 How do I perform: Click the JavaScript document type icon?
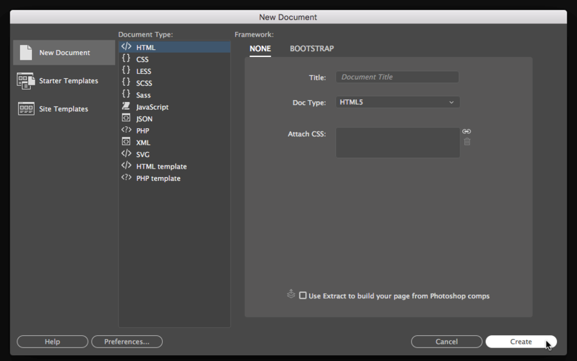point(126,106)
